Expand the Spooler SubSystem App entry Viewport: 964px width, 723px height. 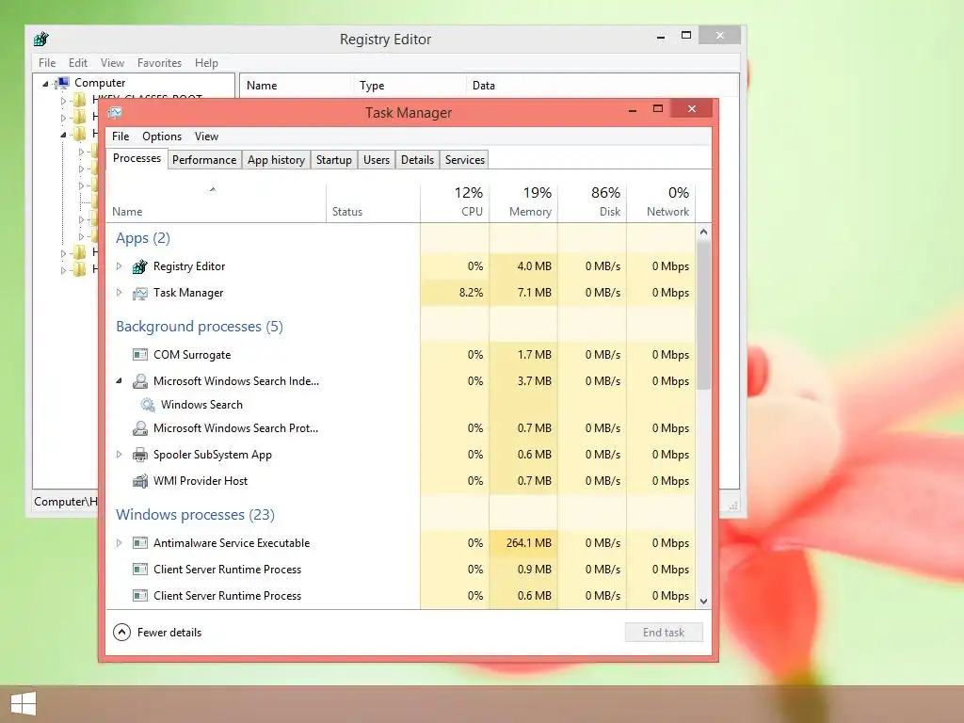tap(120, 455)
